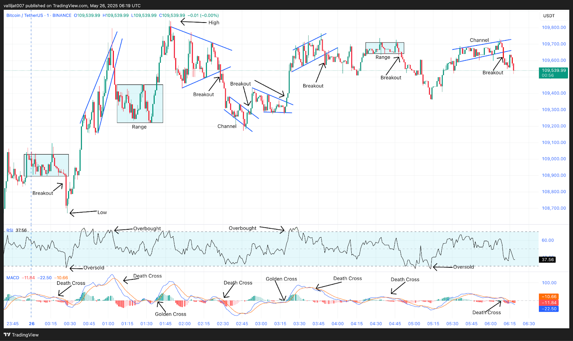Click the 109,000.00 price axis label

[x=554, y=159]
